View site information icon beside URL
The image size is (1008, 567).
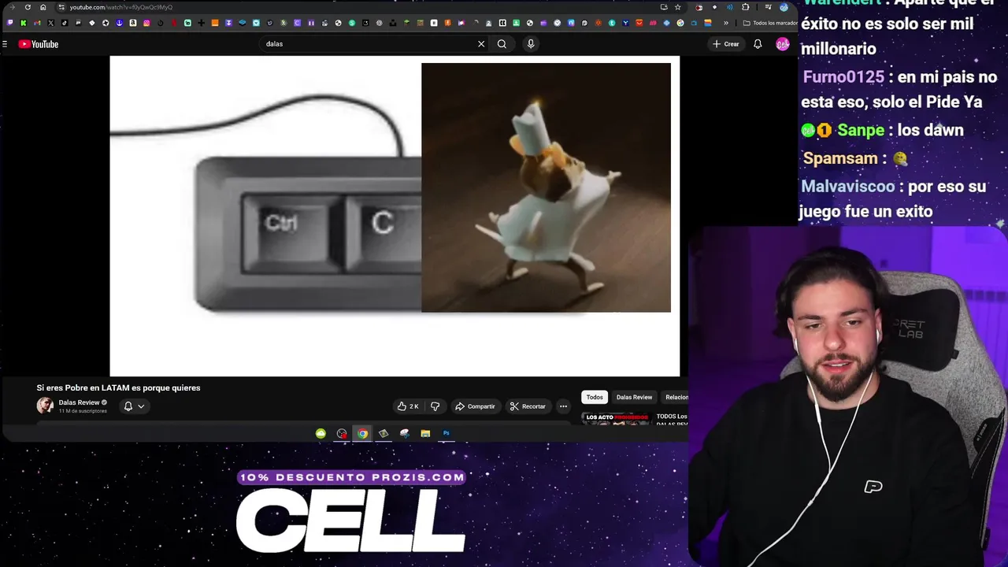point(61,7)
